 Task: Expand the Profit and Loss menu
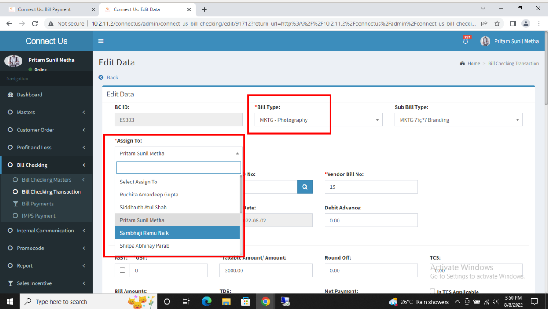click(x=46, y=147)
